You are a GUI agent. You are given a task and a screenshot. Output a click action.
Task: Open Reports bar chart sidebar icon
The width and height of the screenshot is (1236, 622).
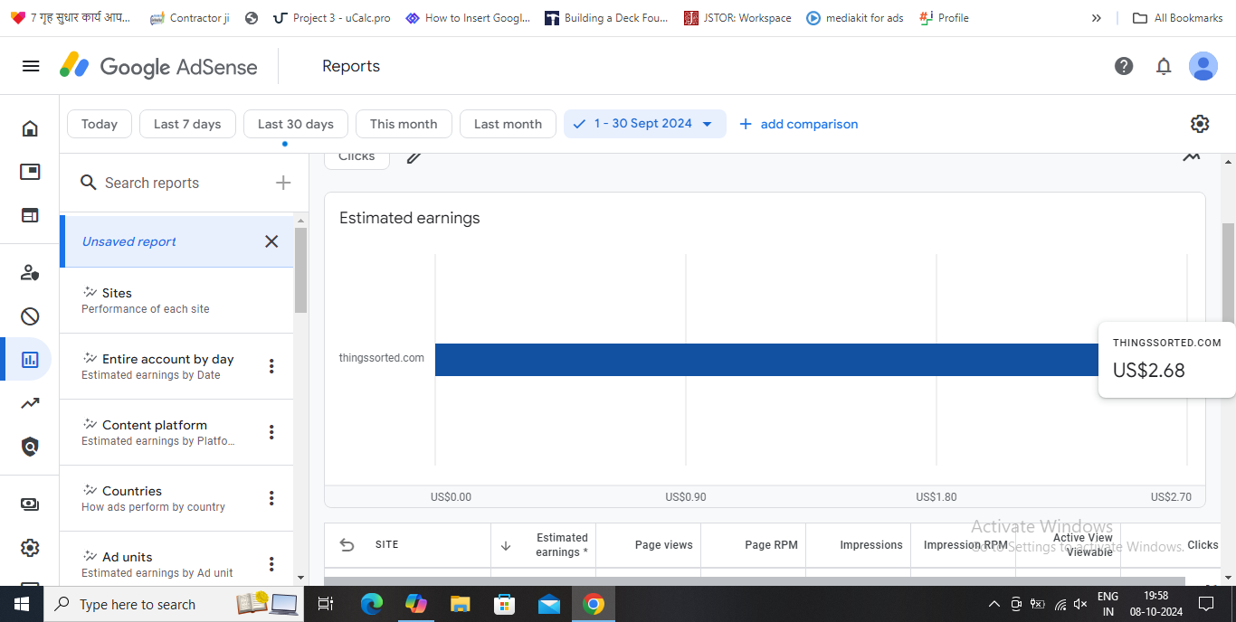30,359
